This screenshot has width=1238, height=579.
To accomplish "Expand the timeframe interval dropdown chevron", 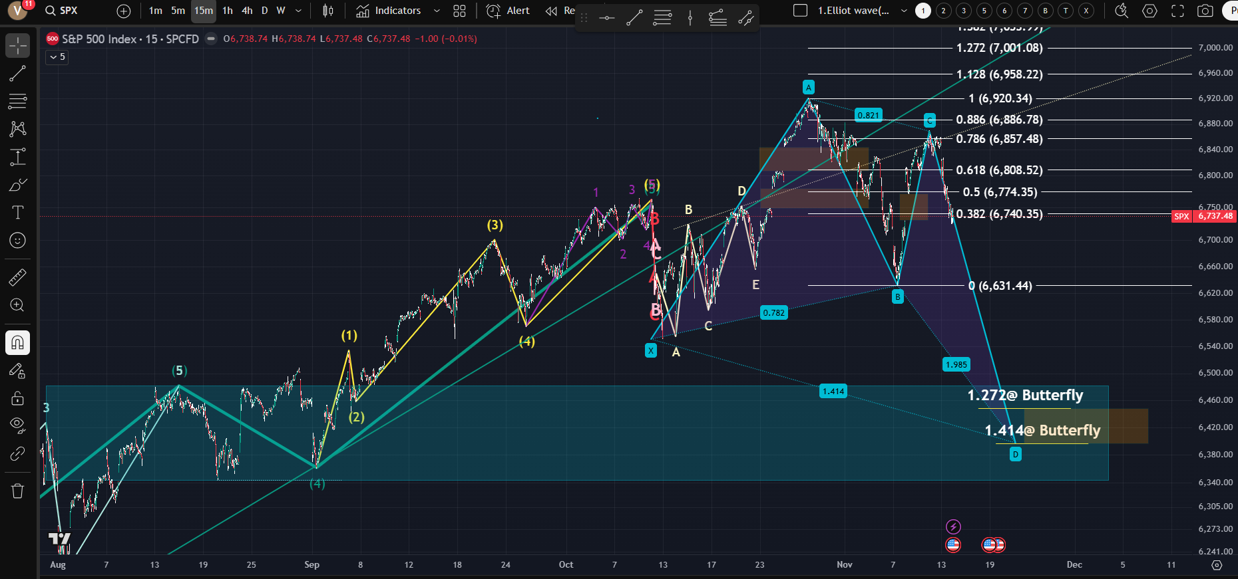I will pyautogui.click(x=298, y=11).
